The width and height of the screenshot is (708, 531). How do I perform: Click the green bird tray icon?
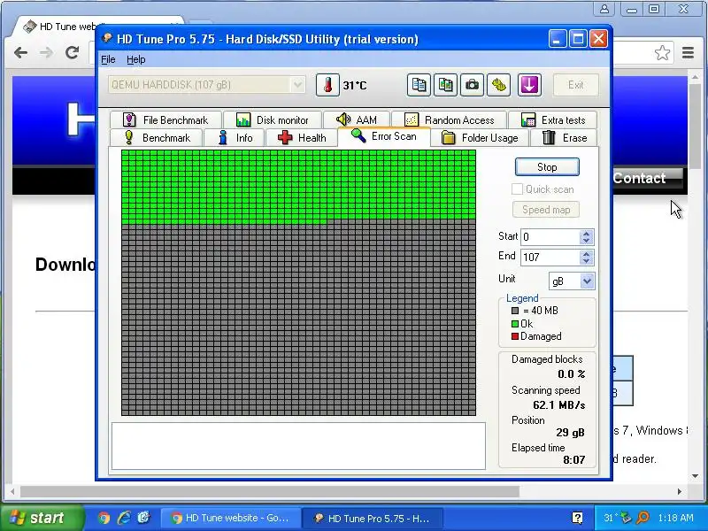click(x=627, y=518)
